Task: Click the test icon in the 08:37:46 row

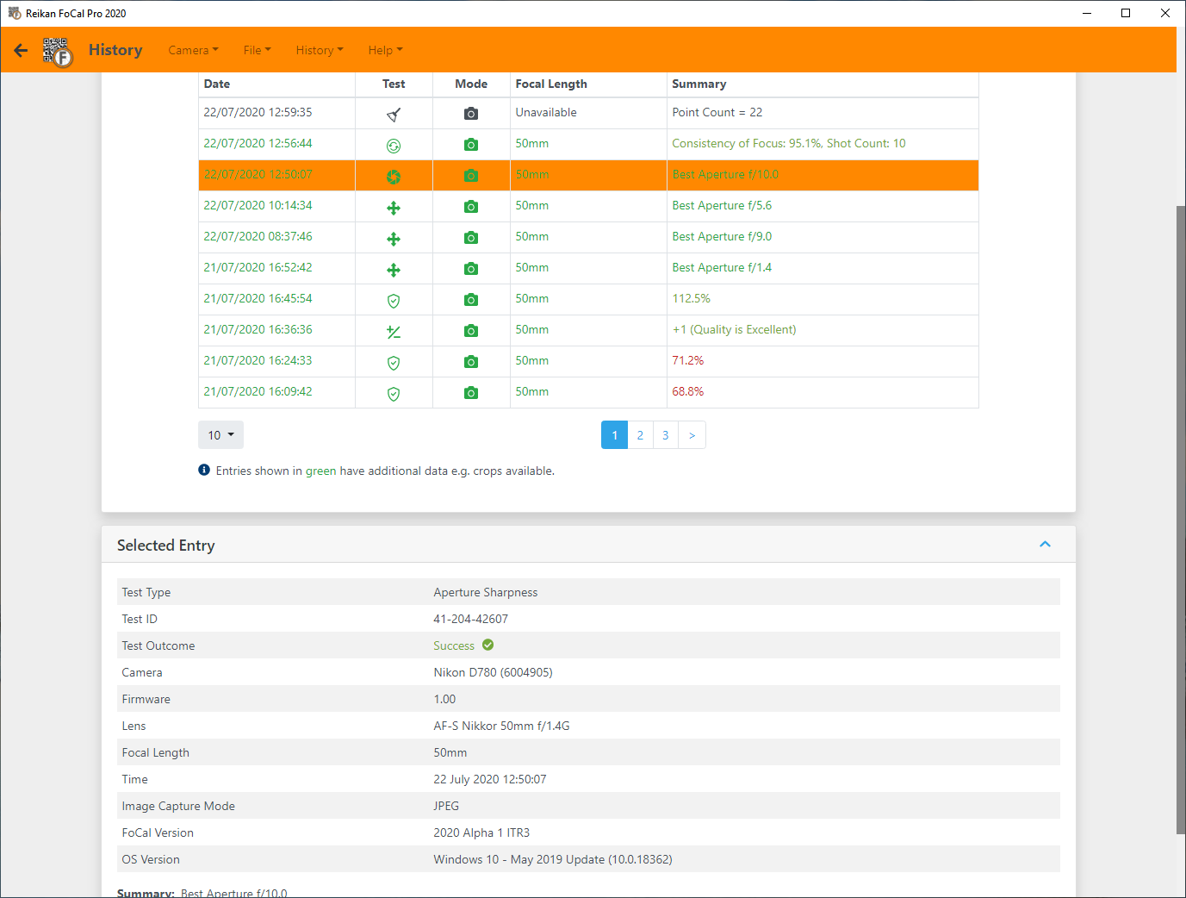Action: pos(394,239)
